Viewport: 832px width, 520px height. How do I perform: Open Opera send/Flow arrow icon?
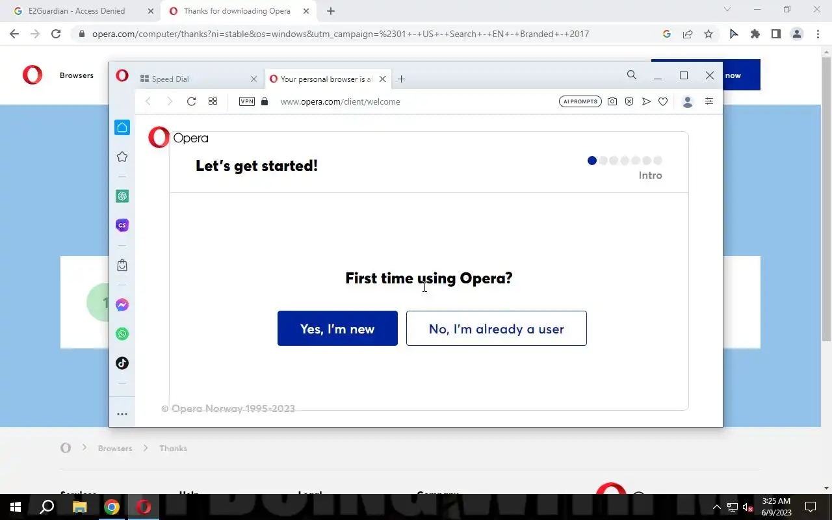[646, 101]
